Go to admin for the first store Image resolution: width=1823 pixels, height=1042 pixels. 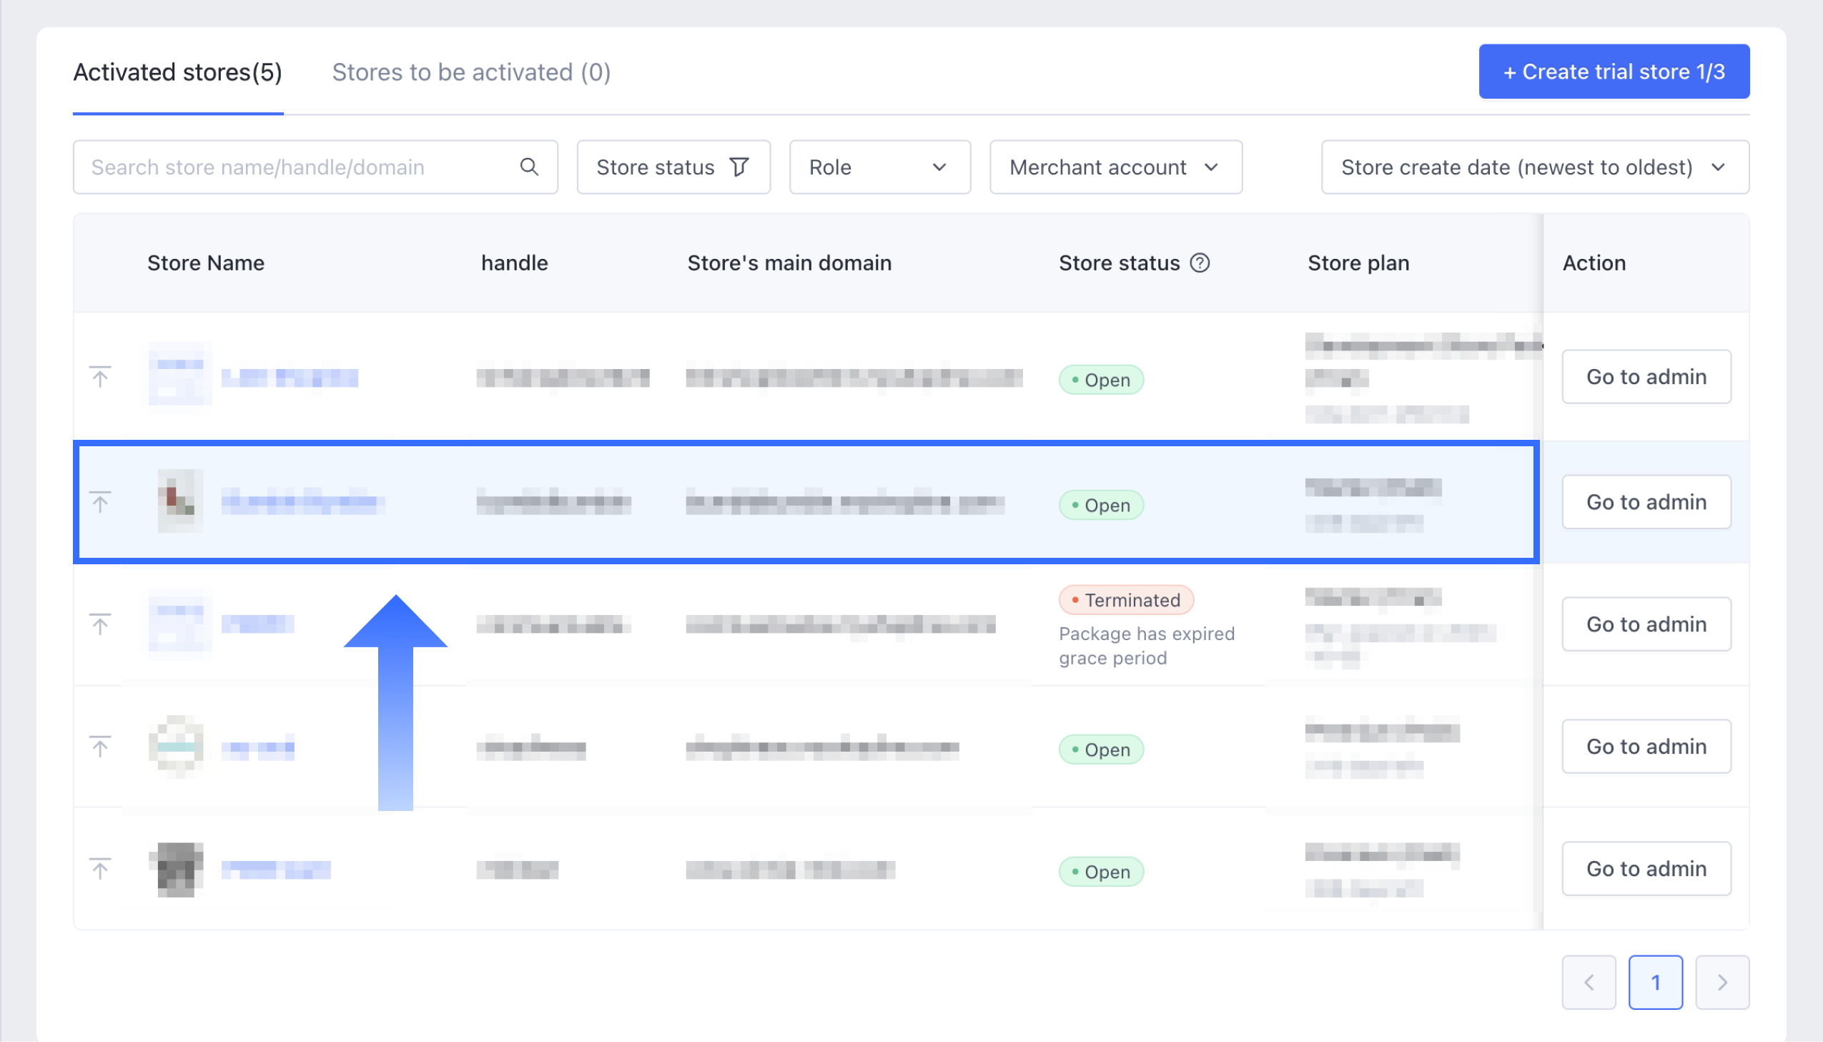tap(1646, 376)
